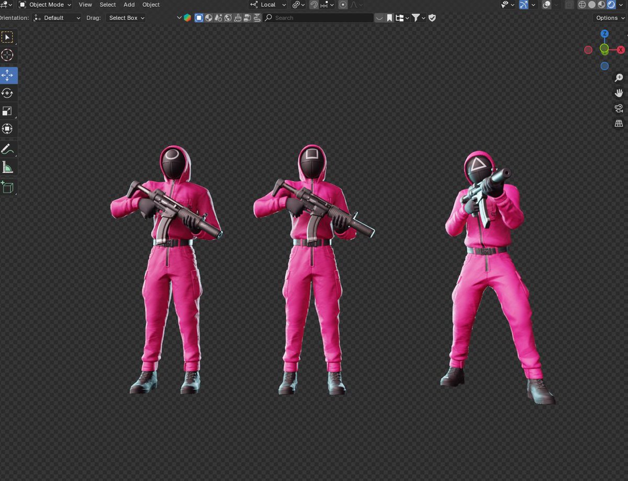628x481 pixels.
Task: Open the Local transform orientation dropdown
Action: click(268, 5)
